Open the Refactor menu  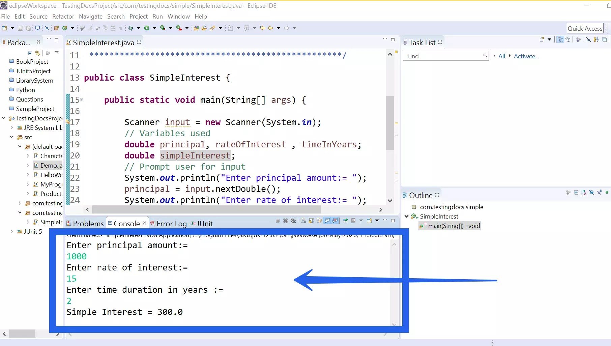click(x=63, y=16)
